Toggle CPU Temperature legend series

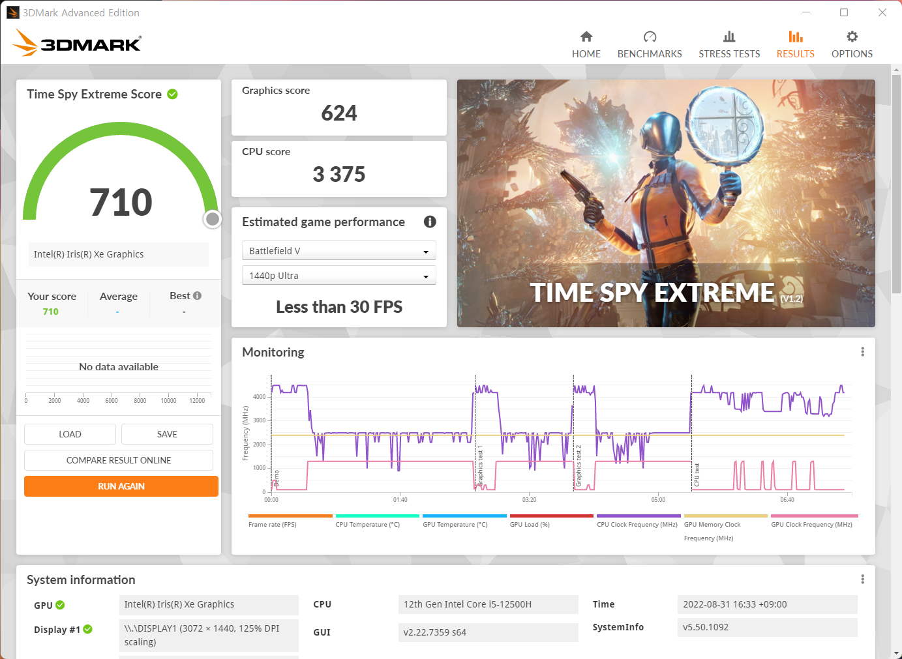pos(378,521)
